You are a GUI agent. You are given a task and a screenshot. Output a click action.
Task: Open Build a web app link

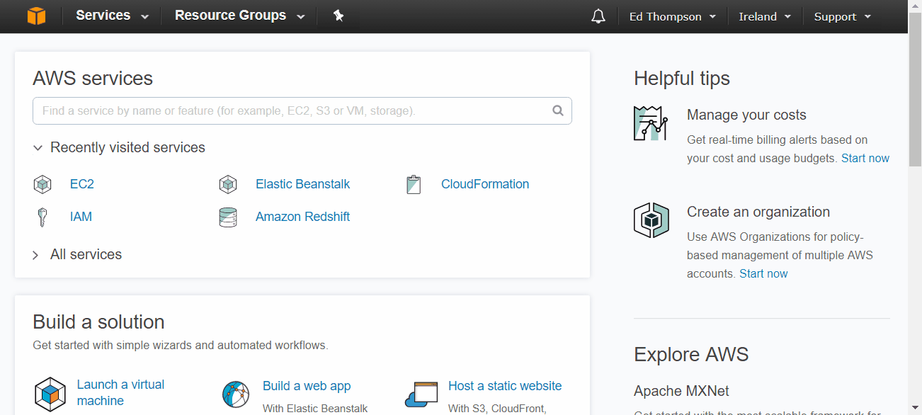[307, 386]
